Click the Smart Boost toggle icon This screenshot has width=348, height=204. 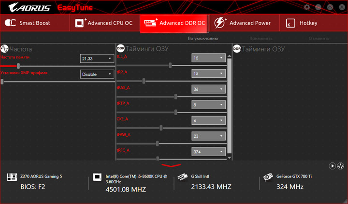tap(10, 23)
